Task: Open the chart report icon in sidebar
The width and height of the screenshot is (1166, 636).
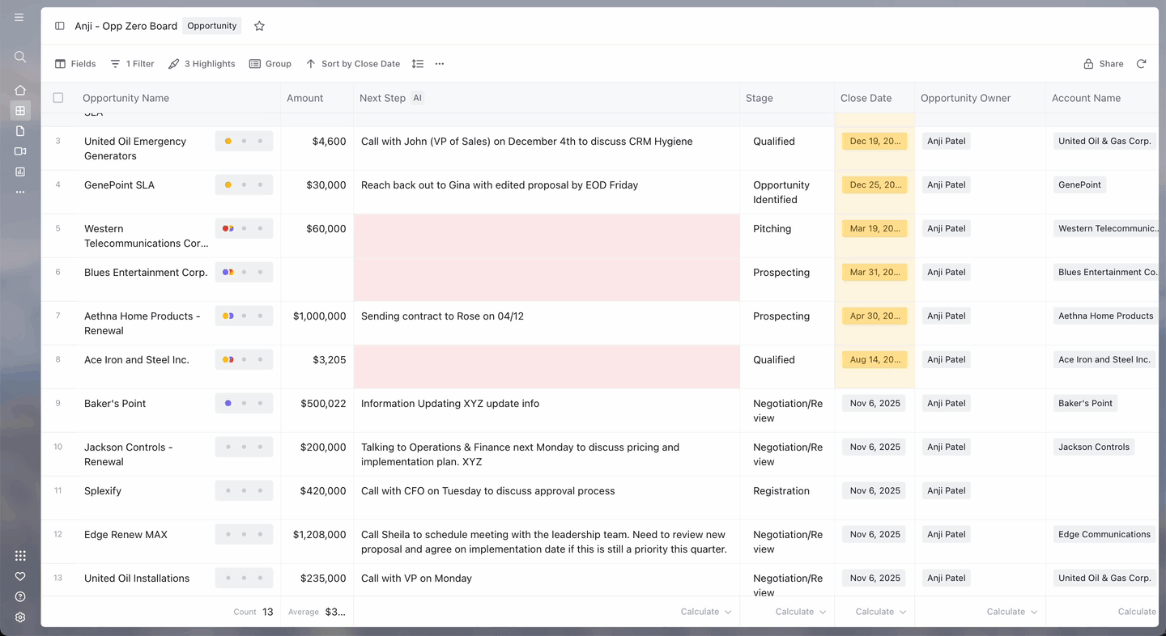Action: click(x=20, y=172)
